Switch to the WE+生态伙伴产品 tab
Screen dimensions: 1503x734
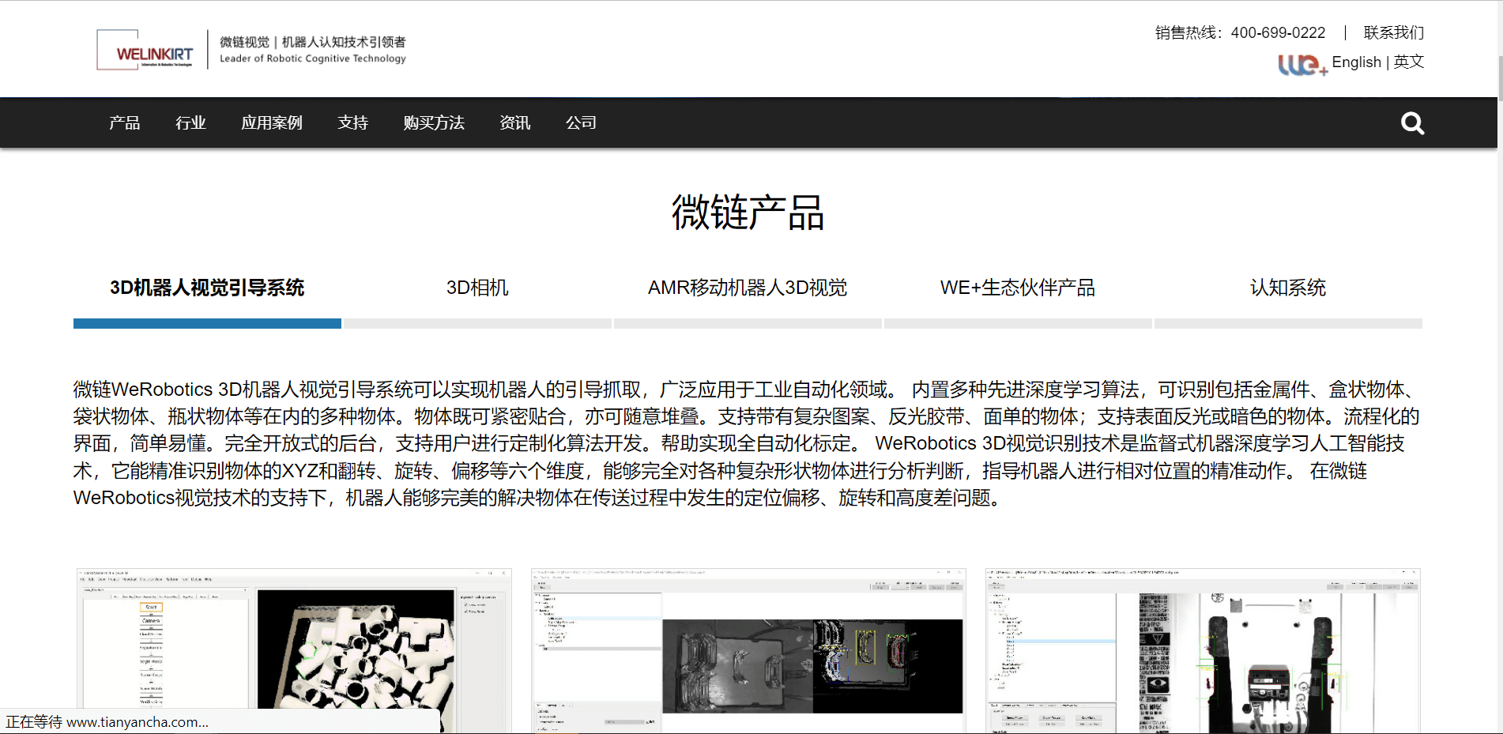click(1018, 288)
